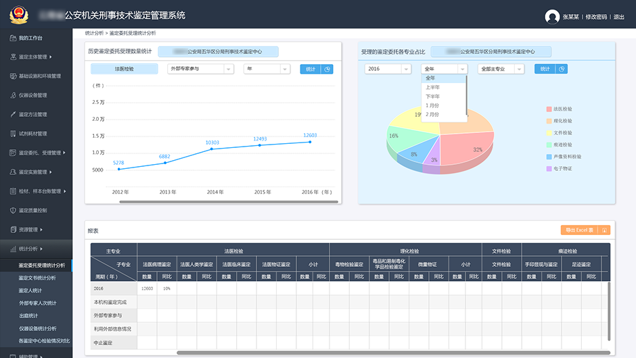The width and height of the screenshot is (636, 358).
Task: Click the 痕迹检验 legend color swatch
Action: (x=549, y=145)
